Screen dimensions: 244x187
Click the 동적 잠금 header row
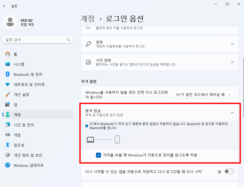coord(160,113)
